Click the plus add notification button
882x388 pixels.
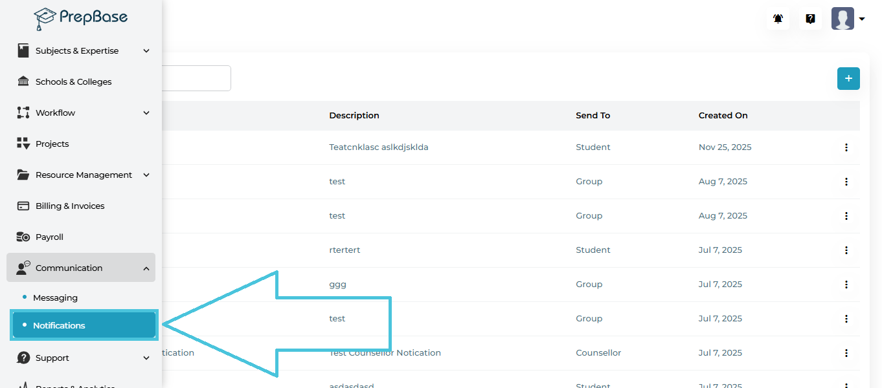848,79
